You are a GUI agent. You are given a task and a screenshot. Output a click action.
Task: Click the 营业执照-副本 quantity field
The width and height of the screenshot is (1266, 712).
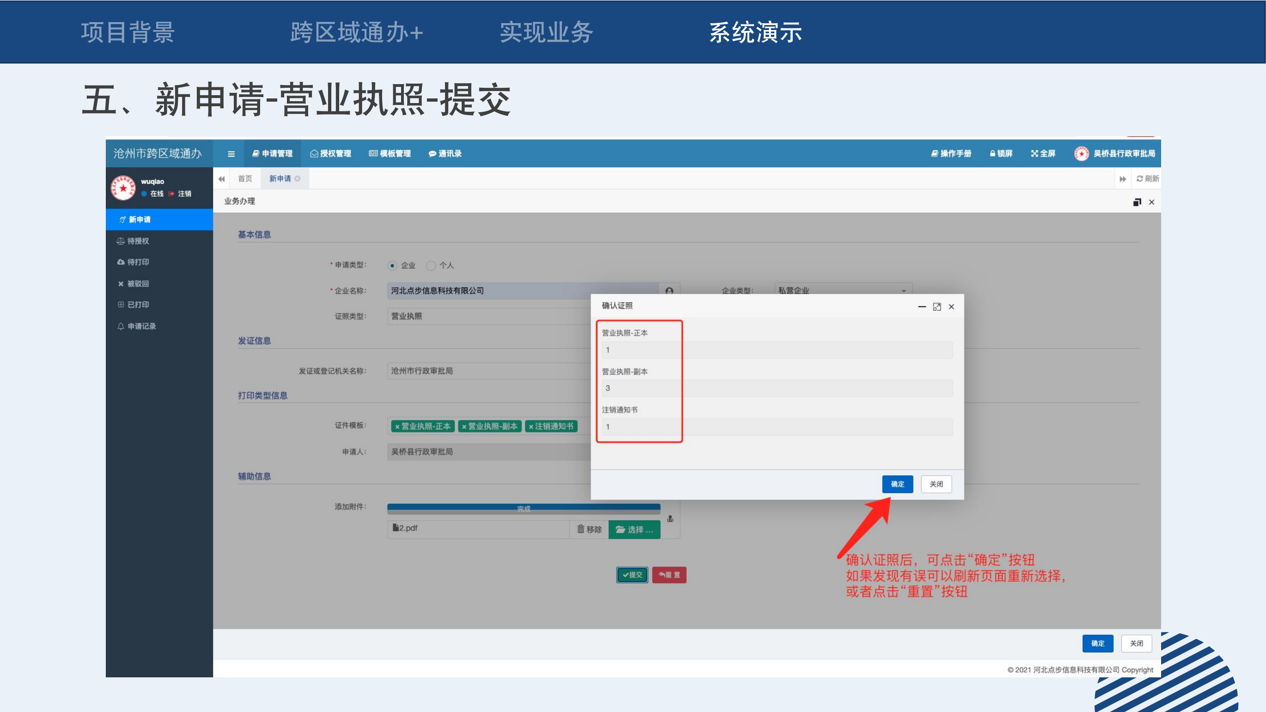(x=777, y=388)
